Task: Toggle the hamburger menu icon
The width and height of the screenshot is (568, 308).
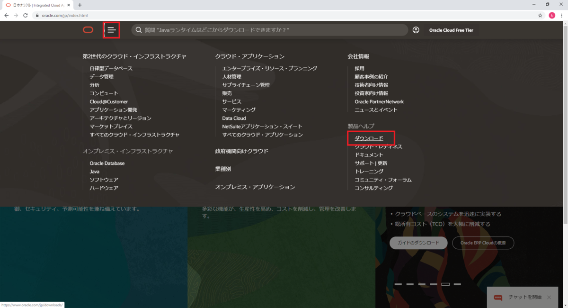Action: pos(111,30)
